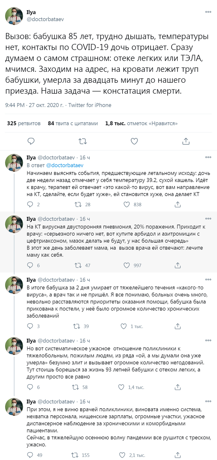Open more options on the tweet with 997 likes
Screen dimensions: 217x460
point(208,219)
